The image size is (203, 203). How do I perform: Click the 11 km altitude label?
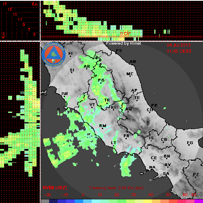[x=20, y=19]
